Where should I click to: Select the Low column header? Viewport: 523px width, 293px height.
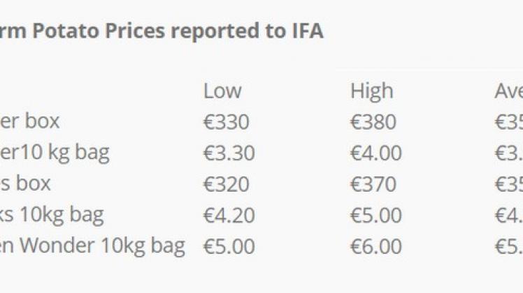222,91
